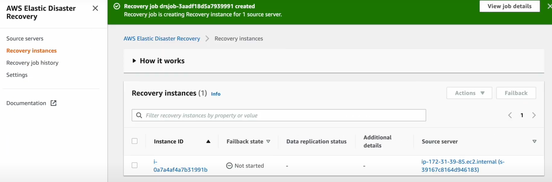Screen dimensions: 552x182
Task: Open Source servers in the sidebar
Action: click(25, 38)
